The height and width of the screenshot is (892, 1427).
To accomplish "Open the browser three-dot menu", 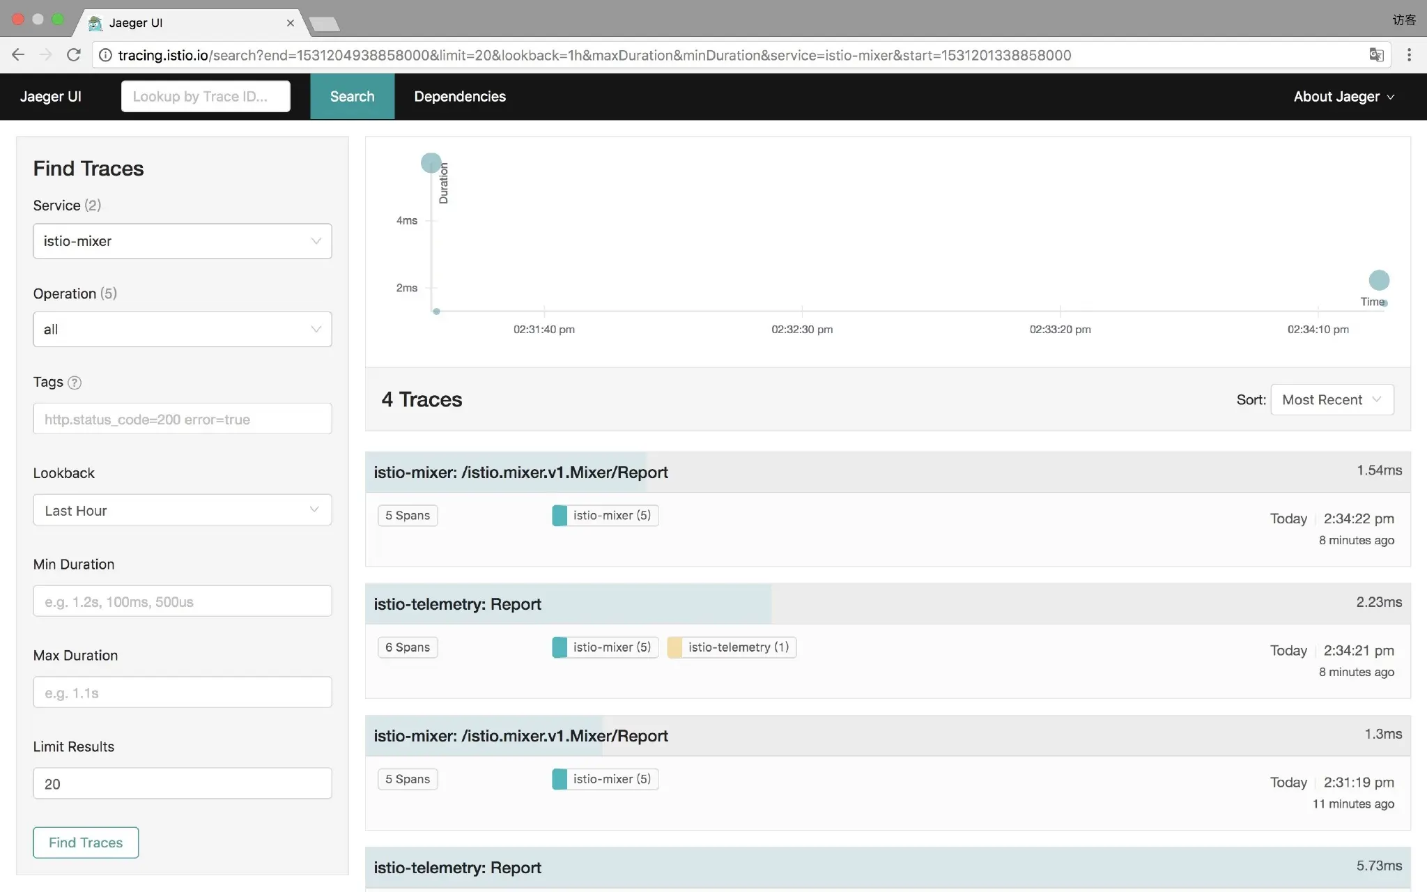I will pyautogui.click(x=1409, y=55).
